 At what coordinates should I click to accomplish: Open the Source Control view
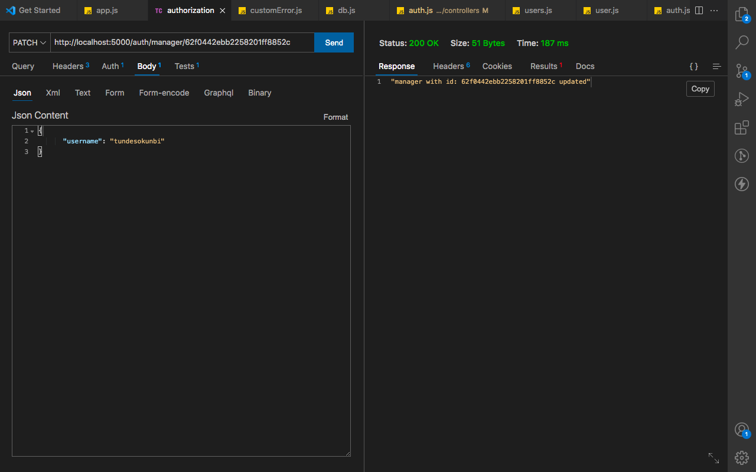(x=742, y=71)
